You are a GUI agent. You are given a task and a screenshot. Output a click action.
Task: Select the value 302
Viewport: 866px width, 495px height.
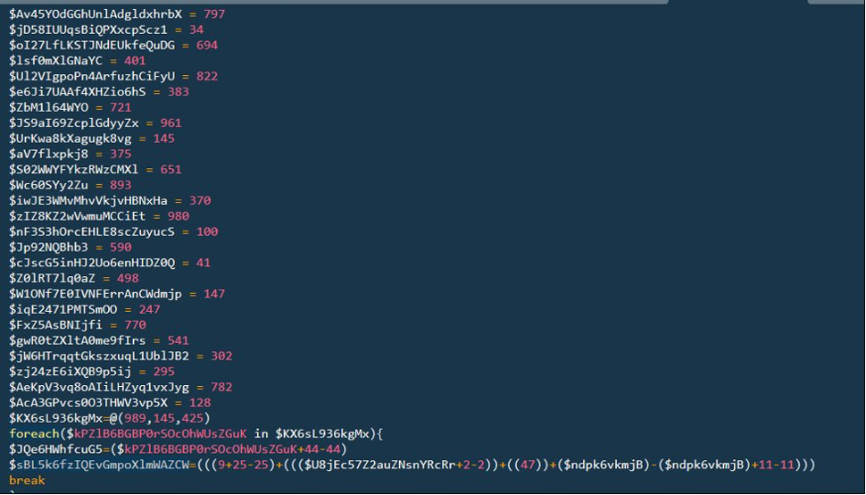click(x=221, y=356)
